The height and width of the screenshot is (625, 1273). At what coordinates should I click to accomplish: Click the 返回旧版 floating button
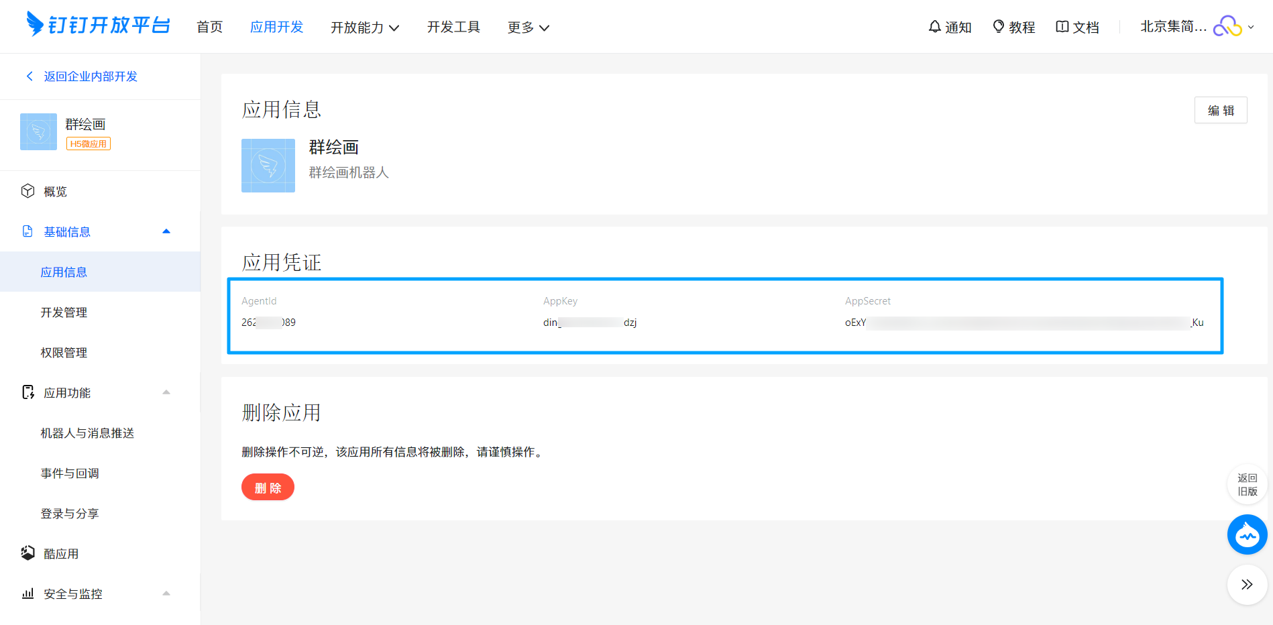tap(1248, 484)
